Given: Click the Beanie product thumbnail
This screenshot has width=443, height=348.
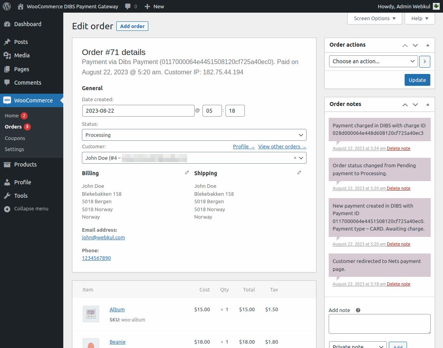Looking at the screenshot, I should [x=91, y=344].
